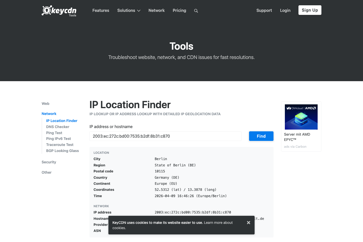Open the Ping Test tool

click(54, 133)
